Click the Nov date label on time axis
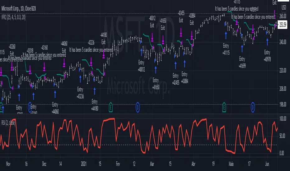The height and width of the screenshot is (171, 290). point(8,164)
